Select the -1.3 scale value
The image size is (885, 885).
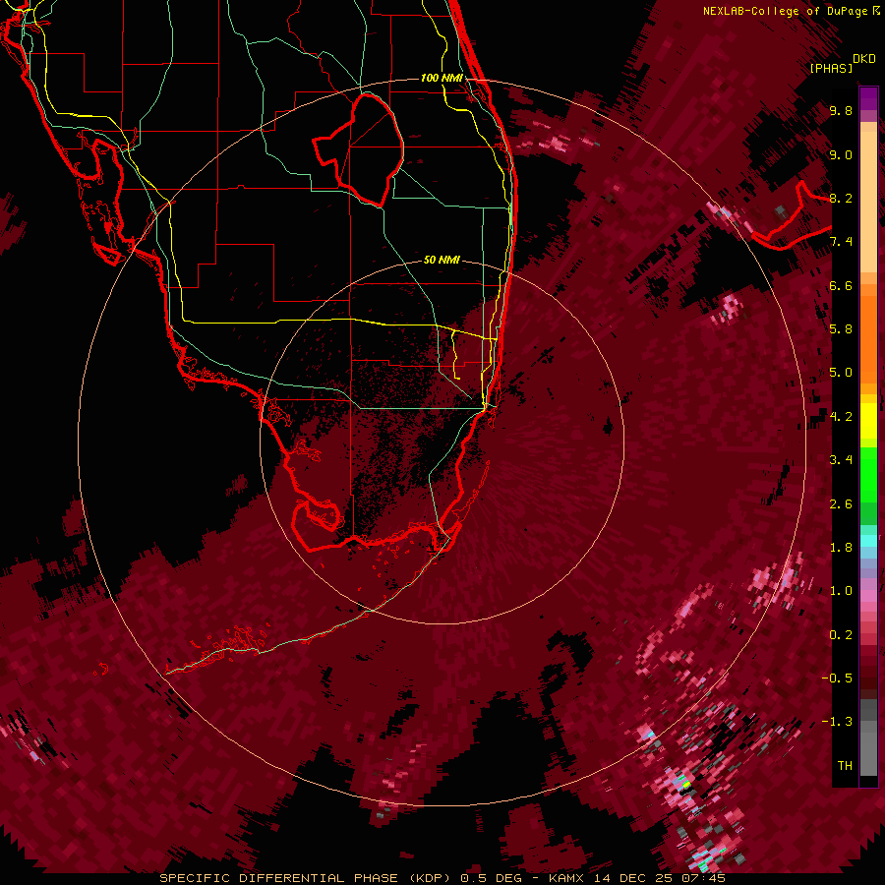pyautogui.click(x=838, y=722)
